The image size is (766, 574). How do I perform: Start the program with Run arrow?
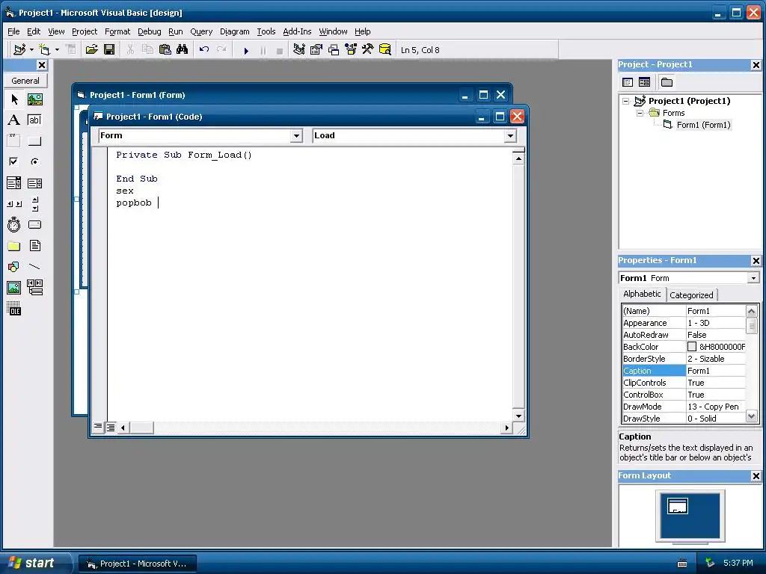coord(246,50)
